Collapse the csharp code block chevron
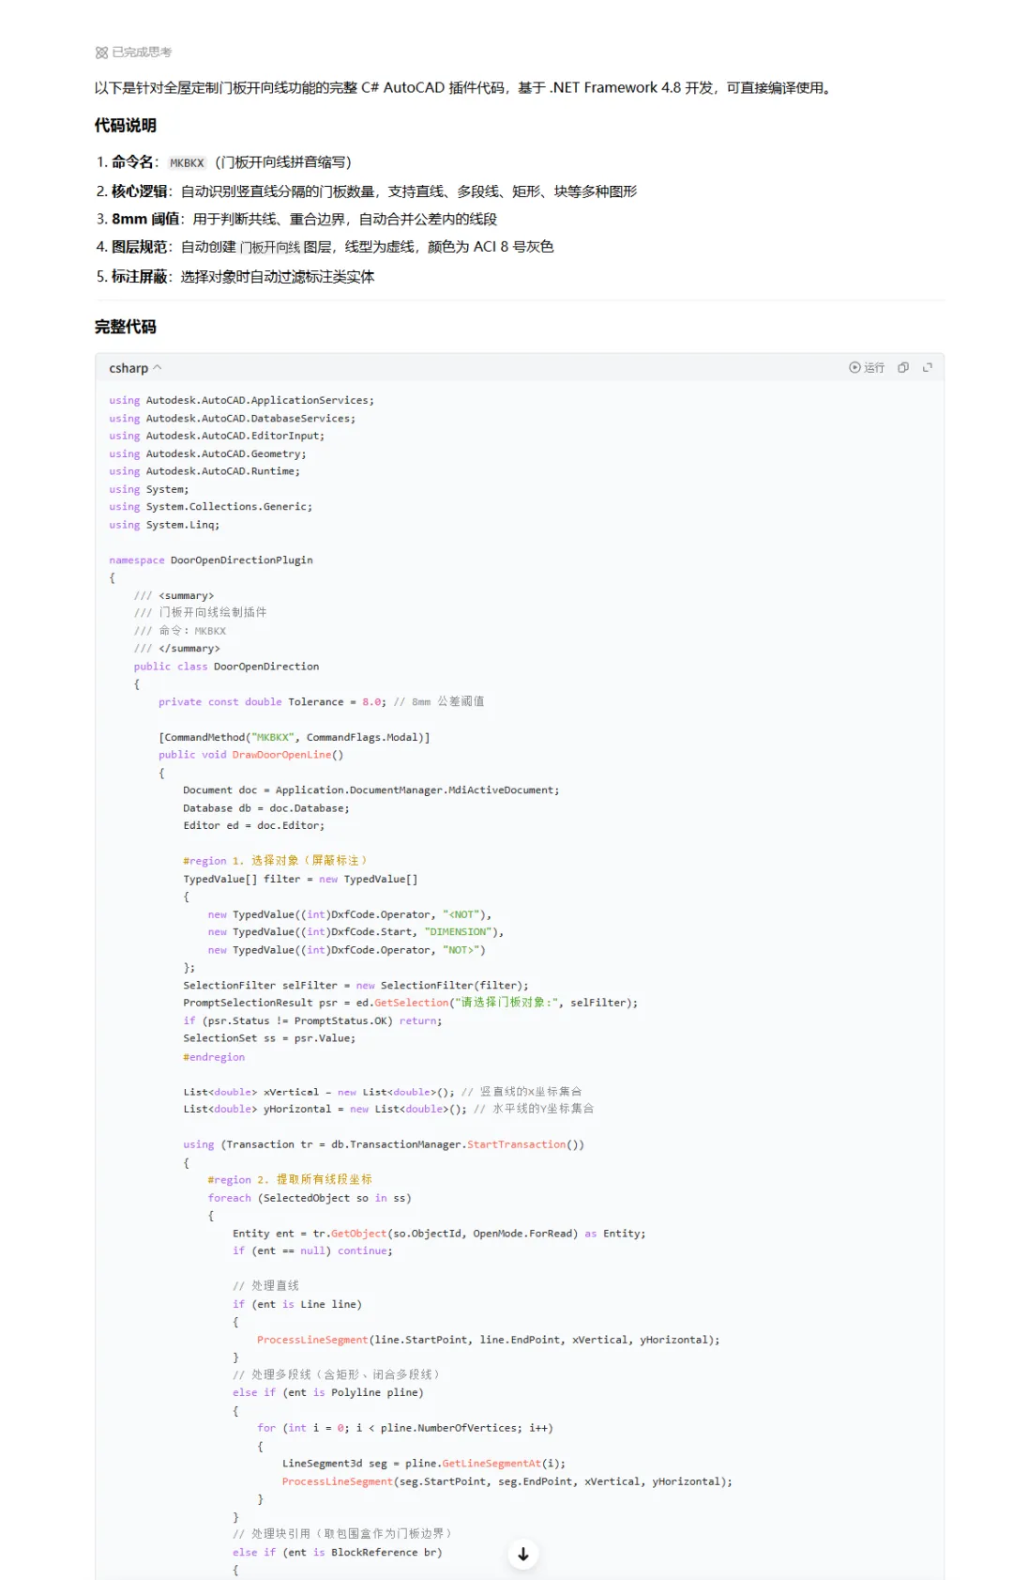Viewport: 1013px width, 1580px height. tap(158, 367)
